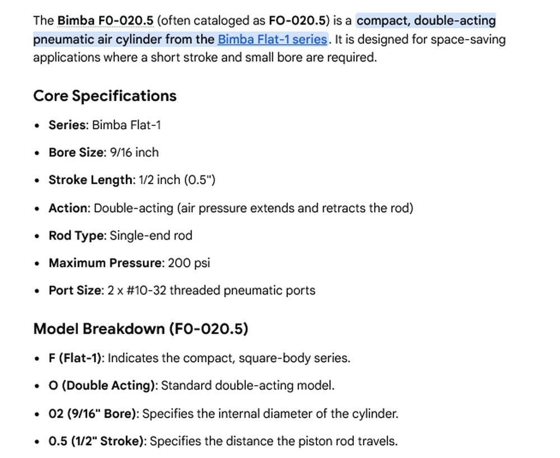Click the 0.5 (1/2" Stroke) entry

pyautogui.click(x=223, y=441)
